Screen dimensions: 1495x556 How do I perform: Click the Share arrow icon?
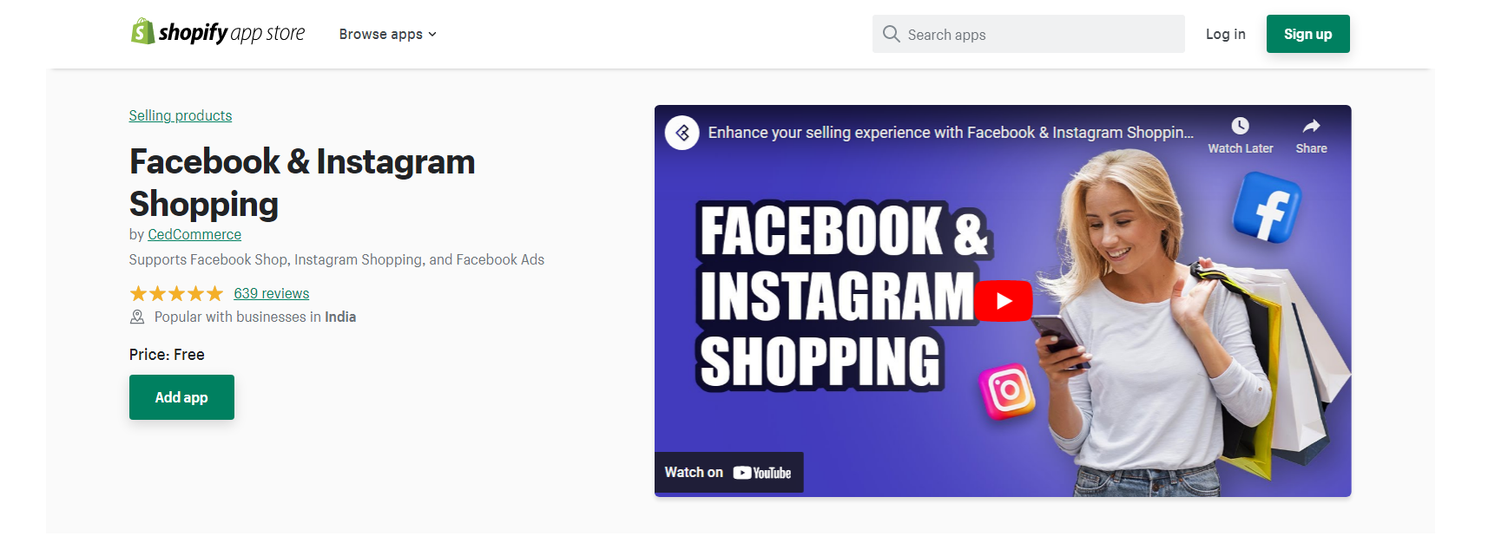[x=1311, y=127]
